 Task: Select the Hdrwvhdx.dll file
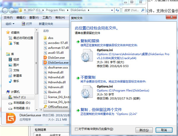point(55,82)
